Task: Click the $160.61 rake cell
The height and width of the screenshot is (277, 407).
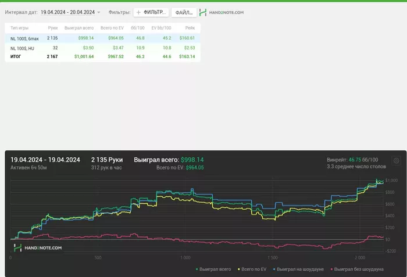Action: click(x=187, y=38)
